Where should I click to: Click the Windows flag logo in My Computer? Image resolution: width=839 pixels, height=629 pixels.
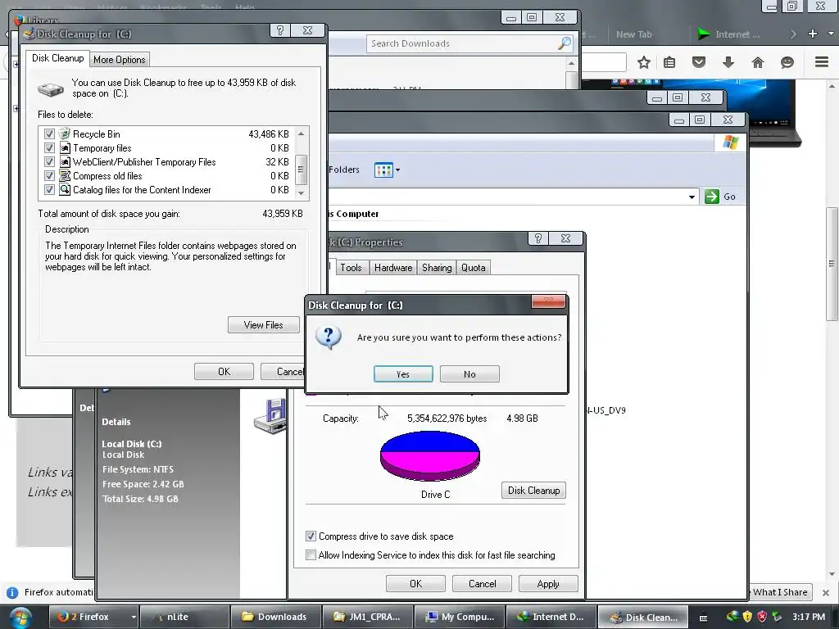730,143
